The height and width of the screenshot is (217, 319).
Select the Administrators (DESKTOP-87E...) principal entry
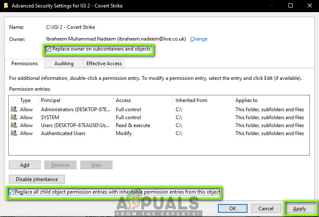tap(76, 110)
